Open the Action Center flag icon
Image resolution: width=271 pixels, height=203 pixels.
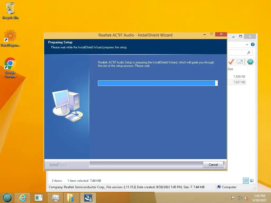coord(233,198)
